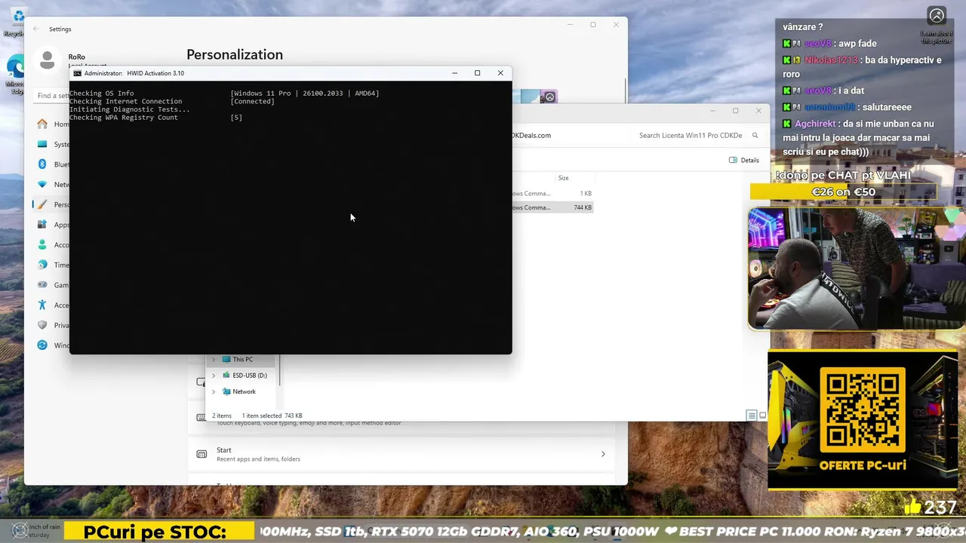
Task: Click Search Licenta Win11 Pro search box
Action: pos(698,136)
